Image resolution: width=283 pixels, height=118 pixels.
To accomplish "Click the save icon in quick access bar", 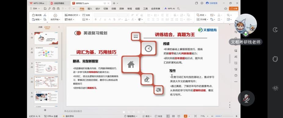I will coord(45,9).
